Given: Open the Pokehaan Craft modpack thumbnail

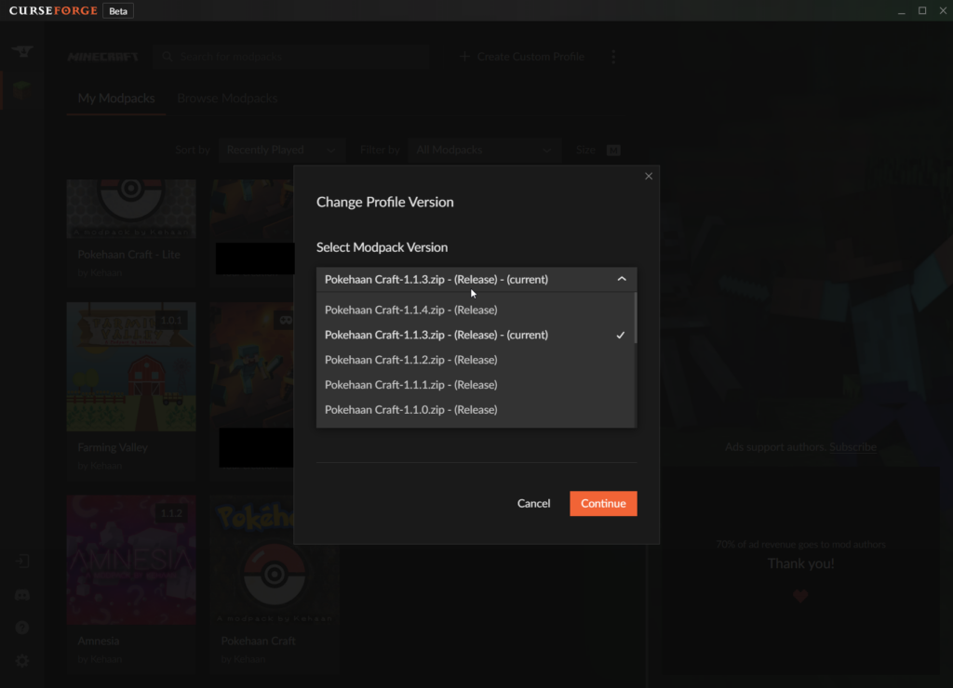Looking at the screenshot, I should (x=275, y=560).
